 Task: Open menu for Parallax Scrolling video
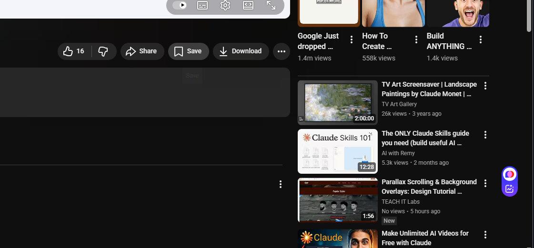(485, 183)
